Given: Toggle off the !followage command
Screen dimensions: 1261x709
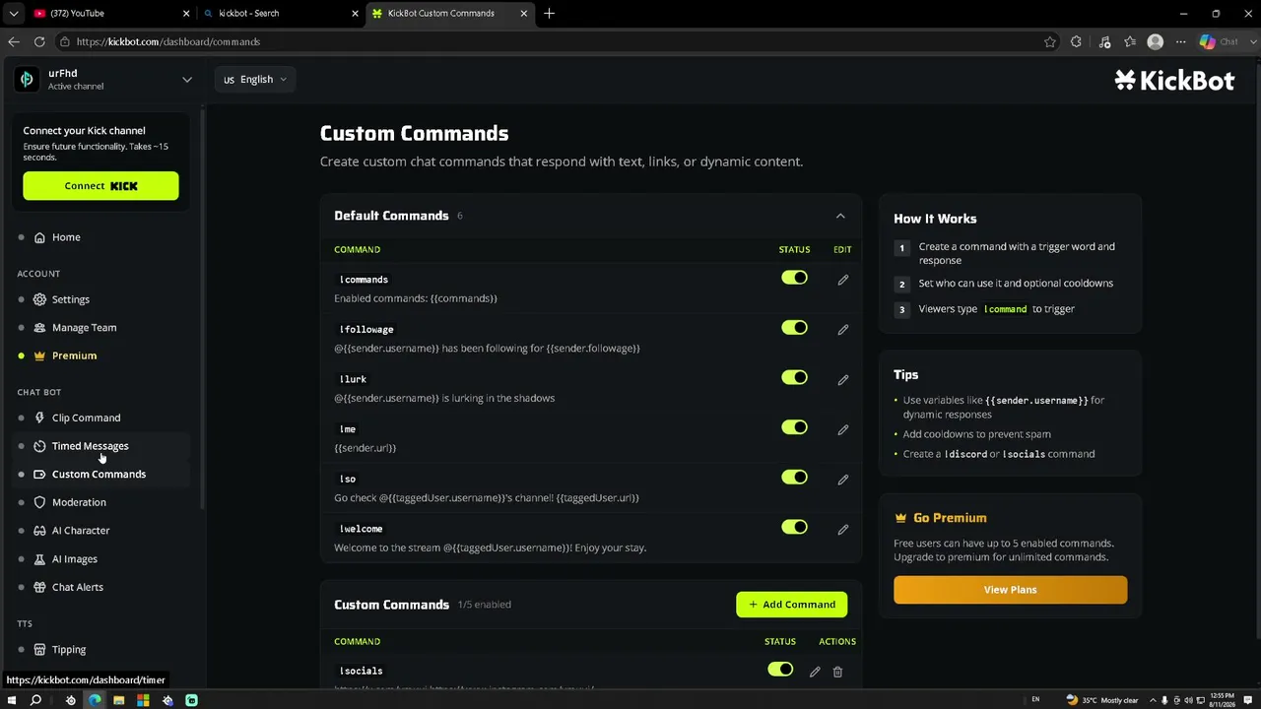Looking at the screenshot, I should click(x=794, y=328).
